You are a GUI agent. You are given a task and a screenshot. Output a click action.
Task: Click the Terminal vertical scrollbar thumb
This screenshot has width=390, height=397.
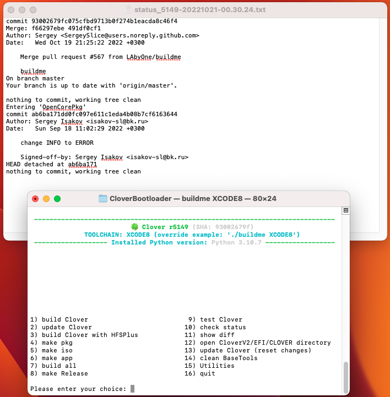tap(346, 377)
